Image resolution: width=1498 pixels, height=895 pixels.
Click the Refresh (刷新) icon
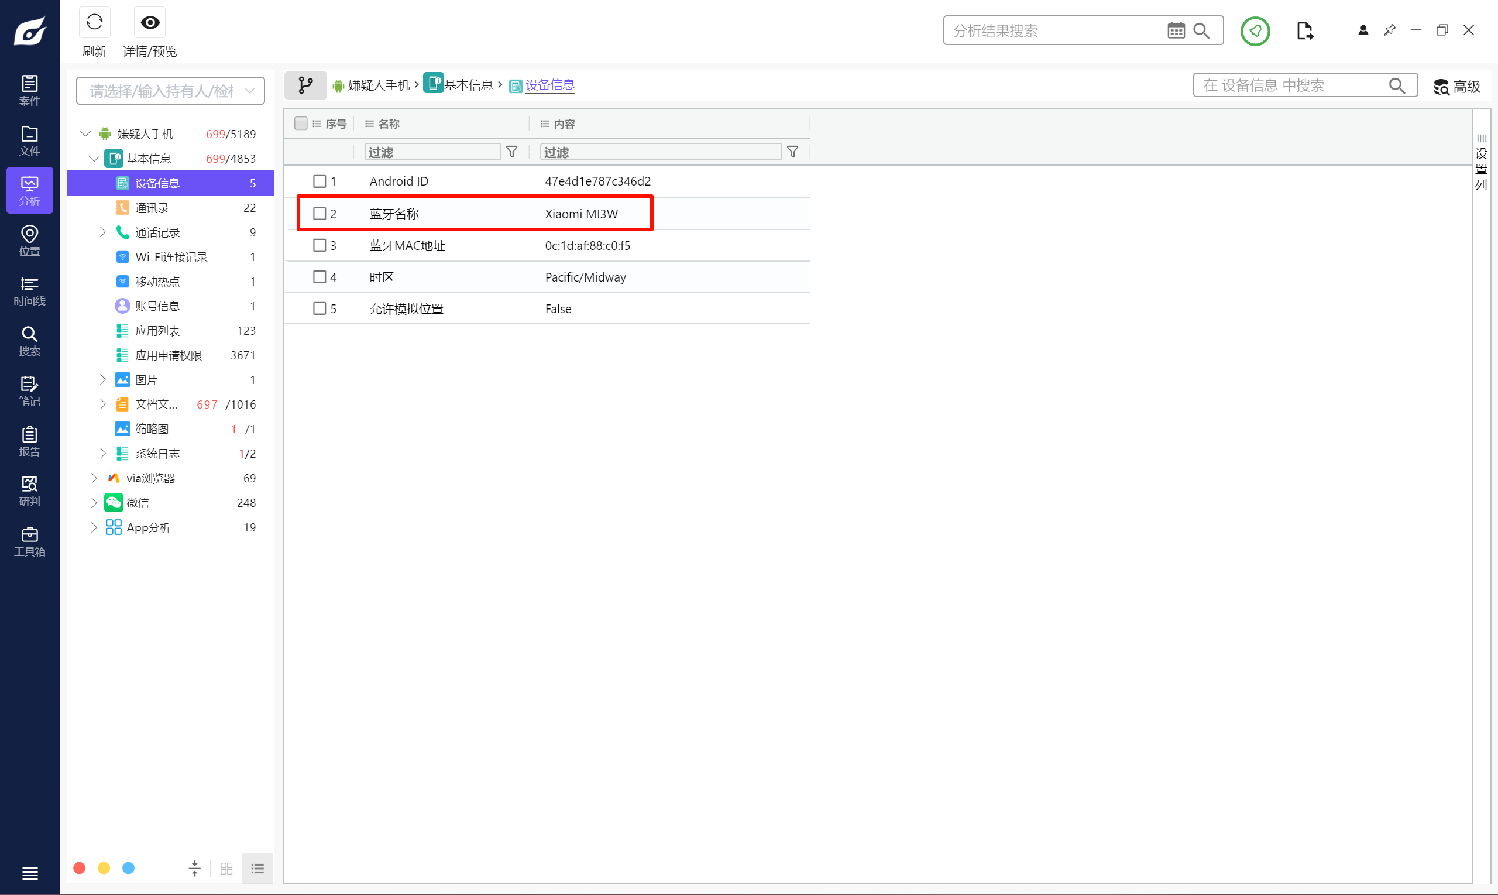tap(95, 23)
